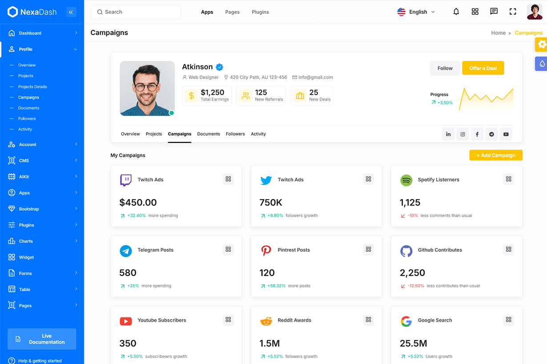Open the Twitch Ads card grid menu
This screenshot has height=364, width=547.
pos(228,179)
